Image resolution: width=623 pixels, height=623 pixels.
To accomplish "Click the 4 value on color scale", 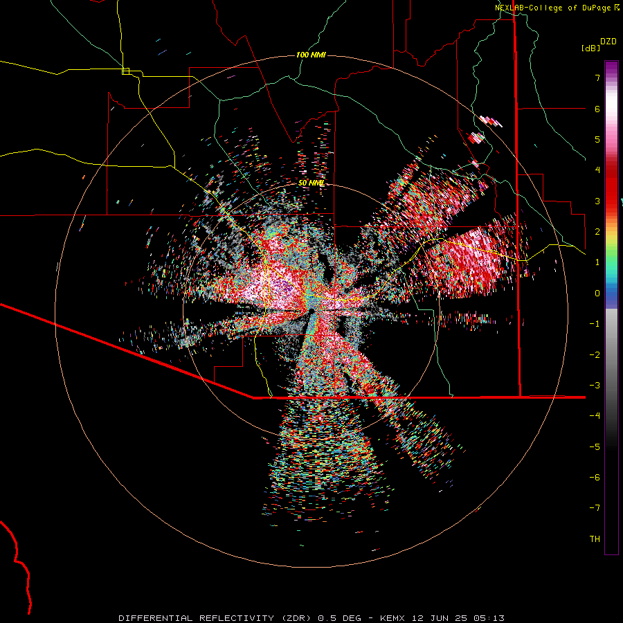I will click(x=597, y=170).
